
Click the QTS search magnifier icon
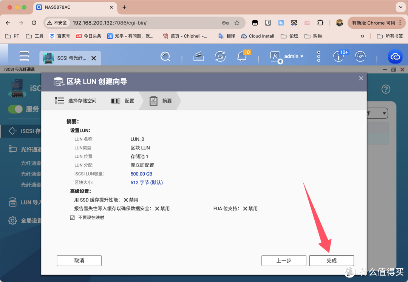click(165, 57)
